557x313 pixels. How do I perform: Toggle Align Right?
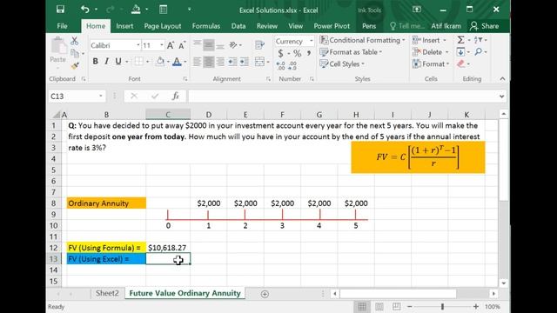220,62
